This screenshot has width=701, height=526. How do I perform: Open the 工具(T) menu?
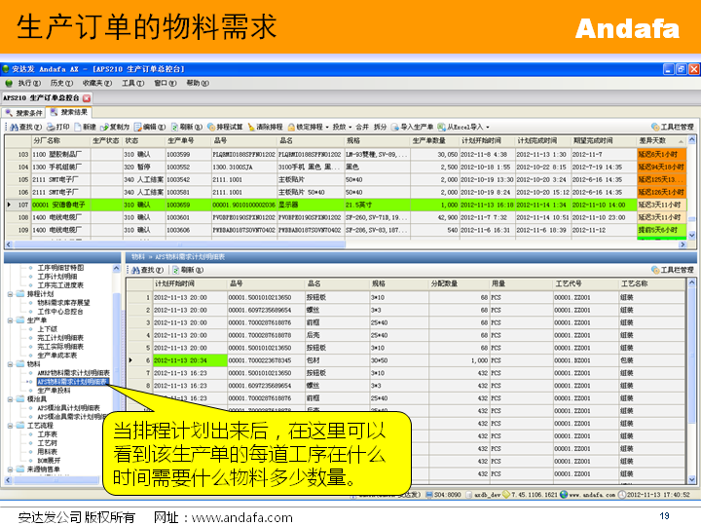(x=132, y=84)
